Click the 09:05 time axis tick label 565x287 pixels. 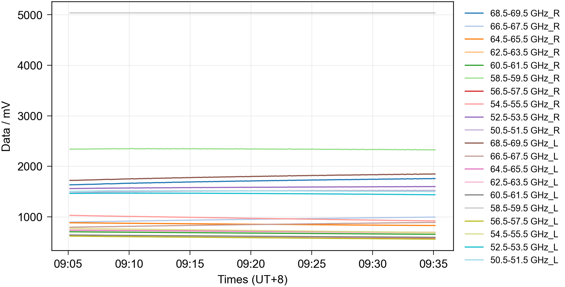(68, 264)
